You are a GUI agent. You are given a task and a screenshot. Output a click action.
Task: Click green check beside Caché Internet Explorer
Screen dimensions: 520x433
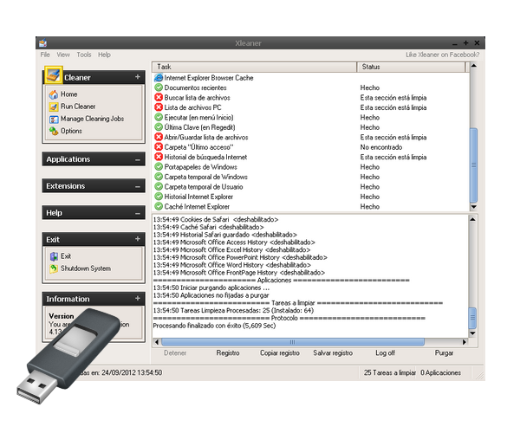click(159, 207)
